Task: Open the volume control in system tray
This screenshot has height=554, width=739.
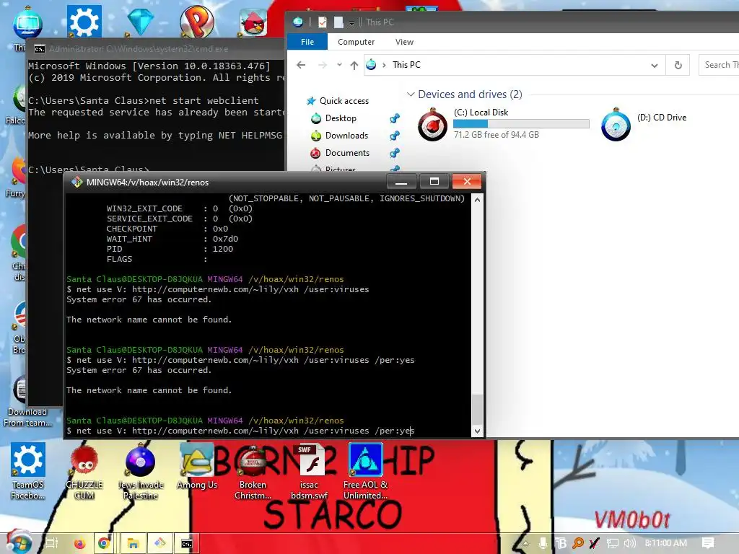Action: pyautogui.click(x=629, y=543)
